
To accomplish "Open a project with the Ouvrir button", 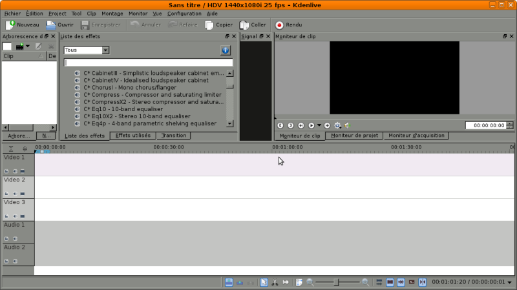I will tap(59, 25).
